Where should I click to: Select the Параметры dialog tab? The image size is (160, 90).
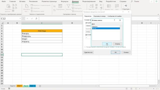click(88, 16)
